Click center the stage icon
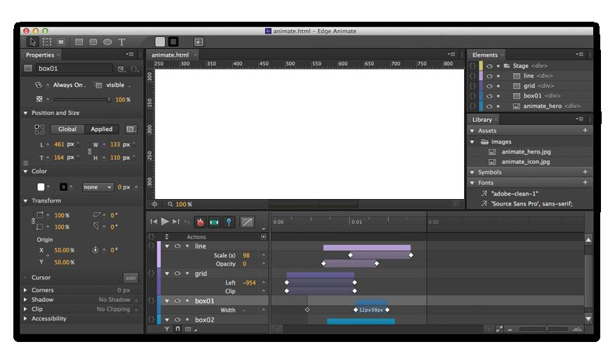This screenshot has height=363, width=615. click(154, 204)
